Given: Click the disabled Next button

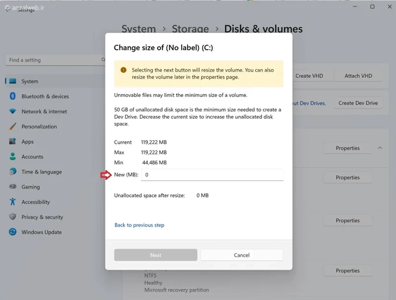Looking at the screenshot, I should pyautogui.click(x=155, y=255).
